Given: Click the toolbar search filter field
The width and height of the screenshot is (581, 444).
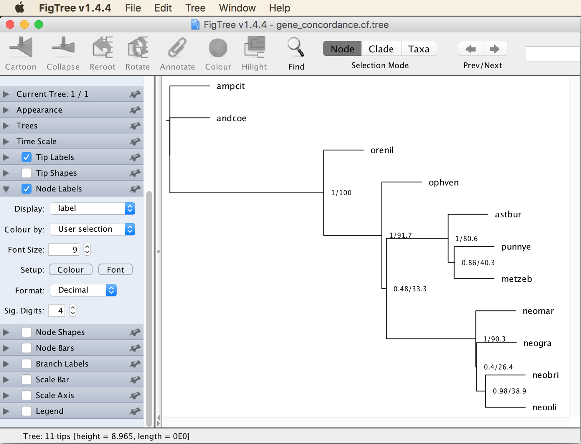Looking at the screenshot, I should pos(553,53).
